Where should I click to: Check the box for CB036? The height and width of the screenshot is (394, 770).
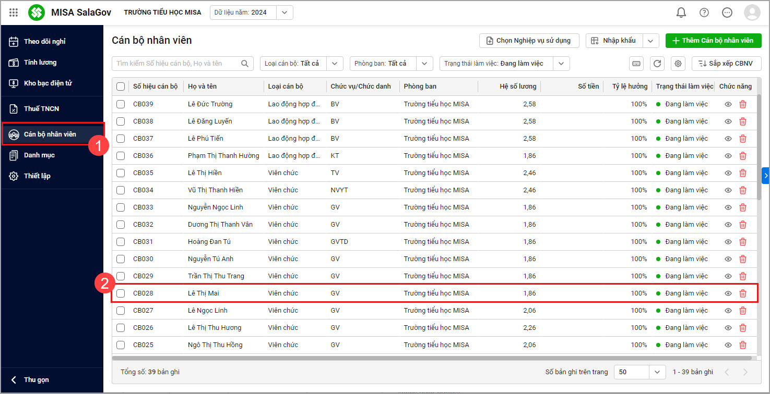pos(121,156)
